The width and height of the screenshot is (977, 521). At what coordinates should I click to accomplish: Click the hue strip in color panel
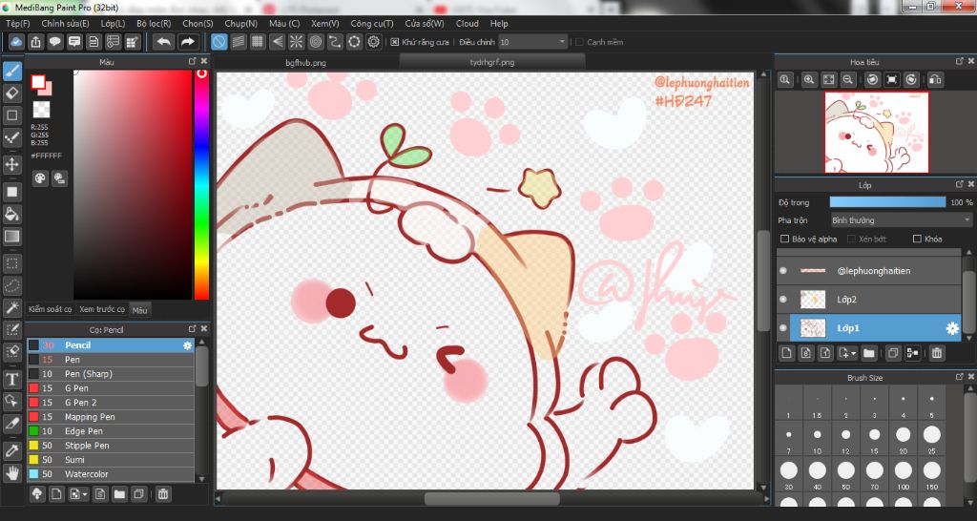tap(201, 184)
